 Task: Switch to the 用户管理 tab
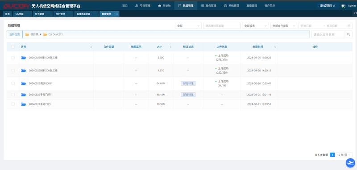tap(63, 14)
